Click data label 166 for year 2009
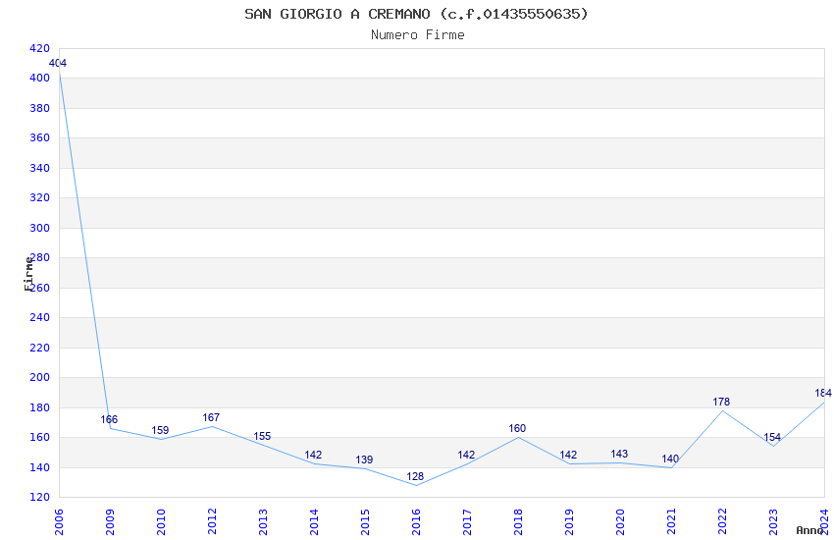 (109, 420)
